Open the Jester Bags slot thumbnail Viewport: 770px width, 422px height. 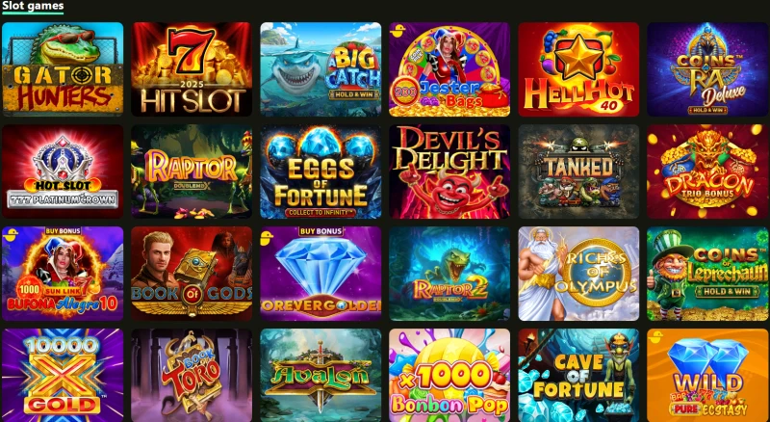pos(449,69)
